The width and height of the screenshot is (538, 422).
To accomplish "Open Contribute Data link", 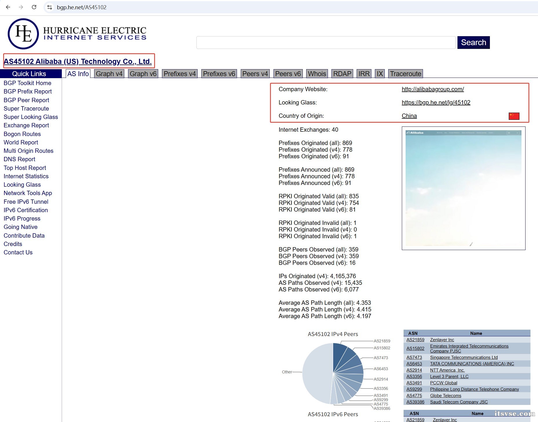I will coord(24,236).
